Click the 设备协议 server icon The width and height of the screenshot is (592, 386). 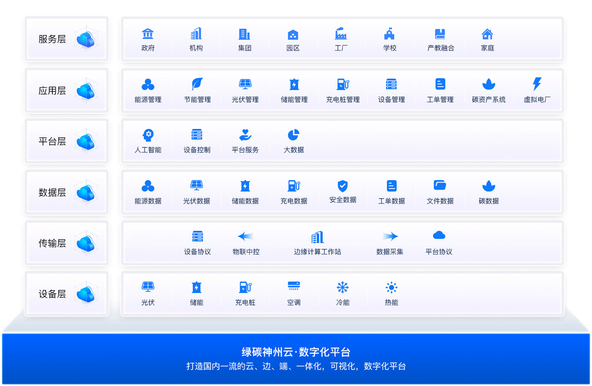[197, 236]
